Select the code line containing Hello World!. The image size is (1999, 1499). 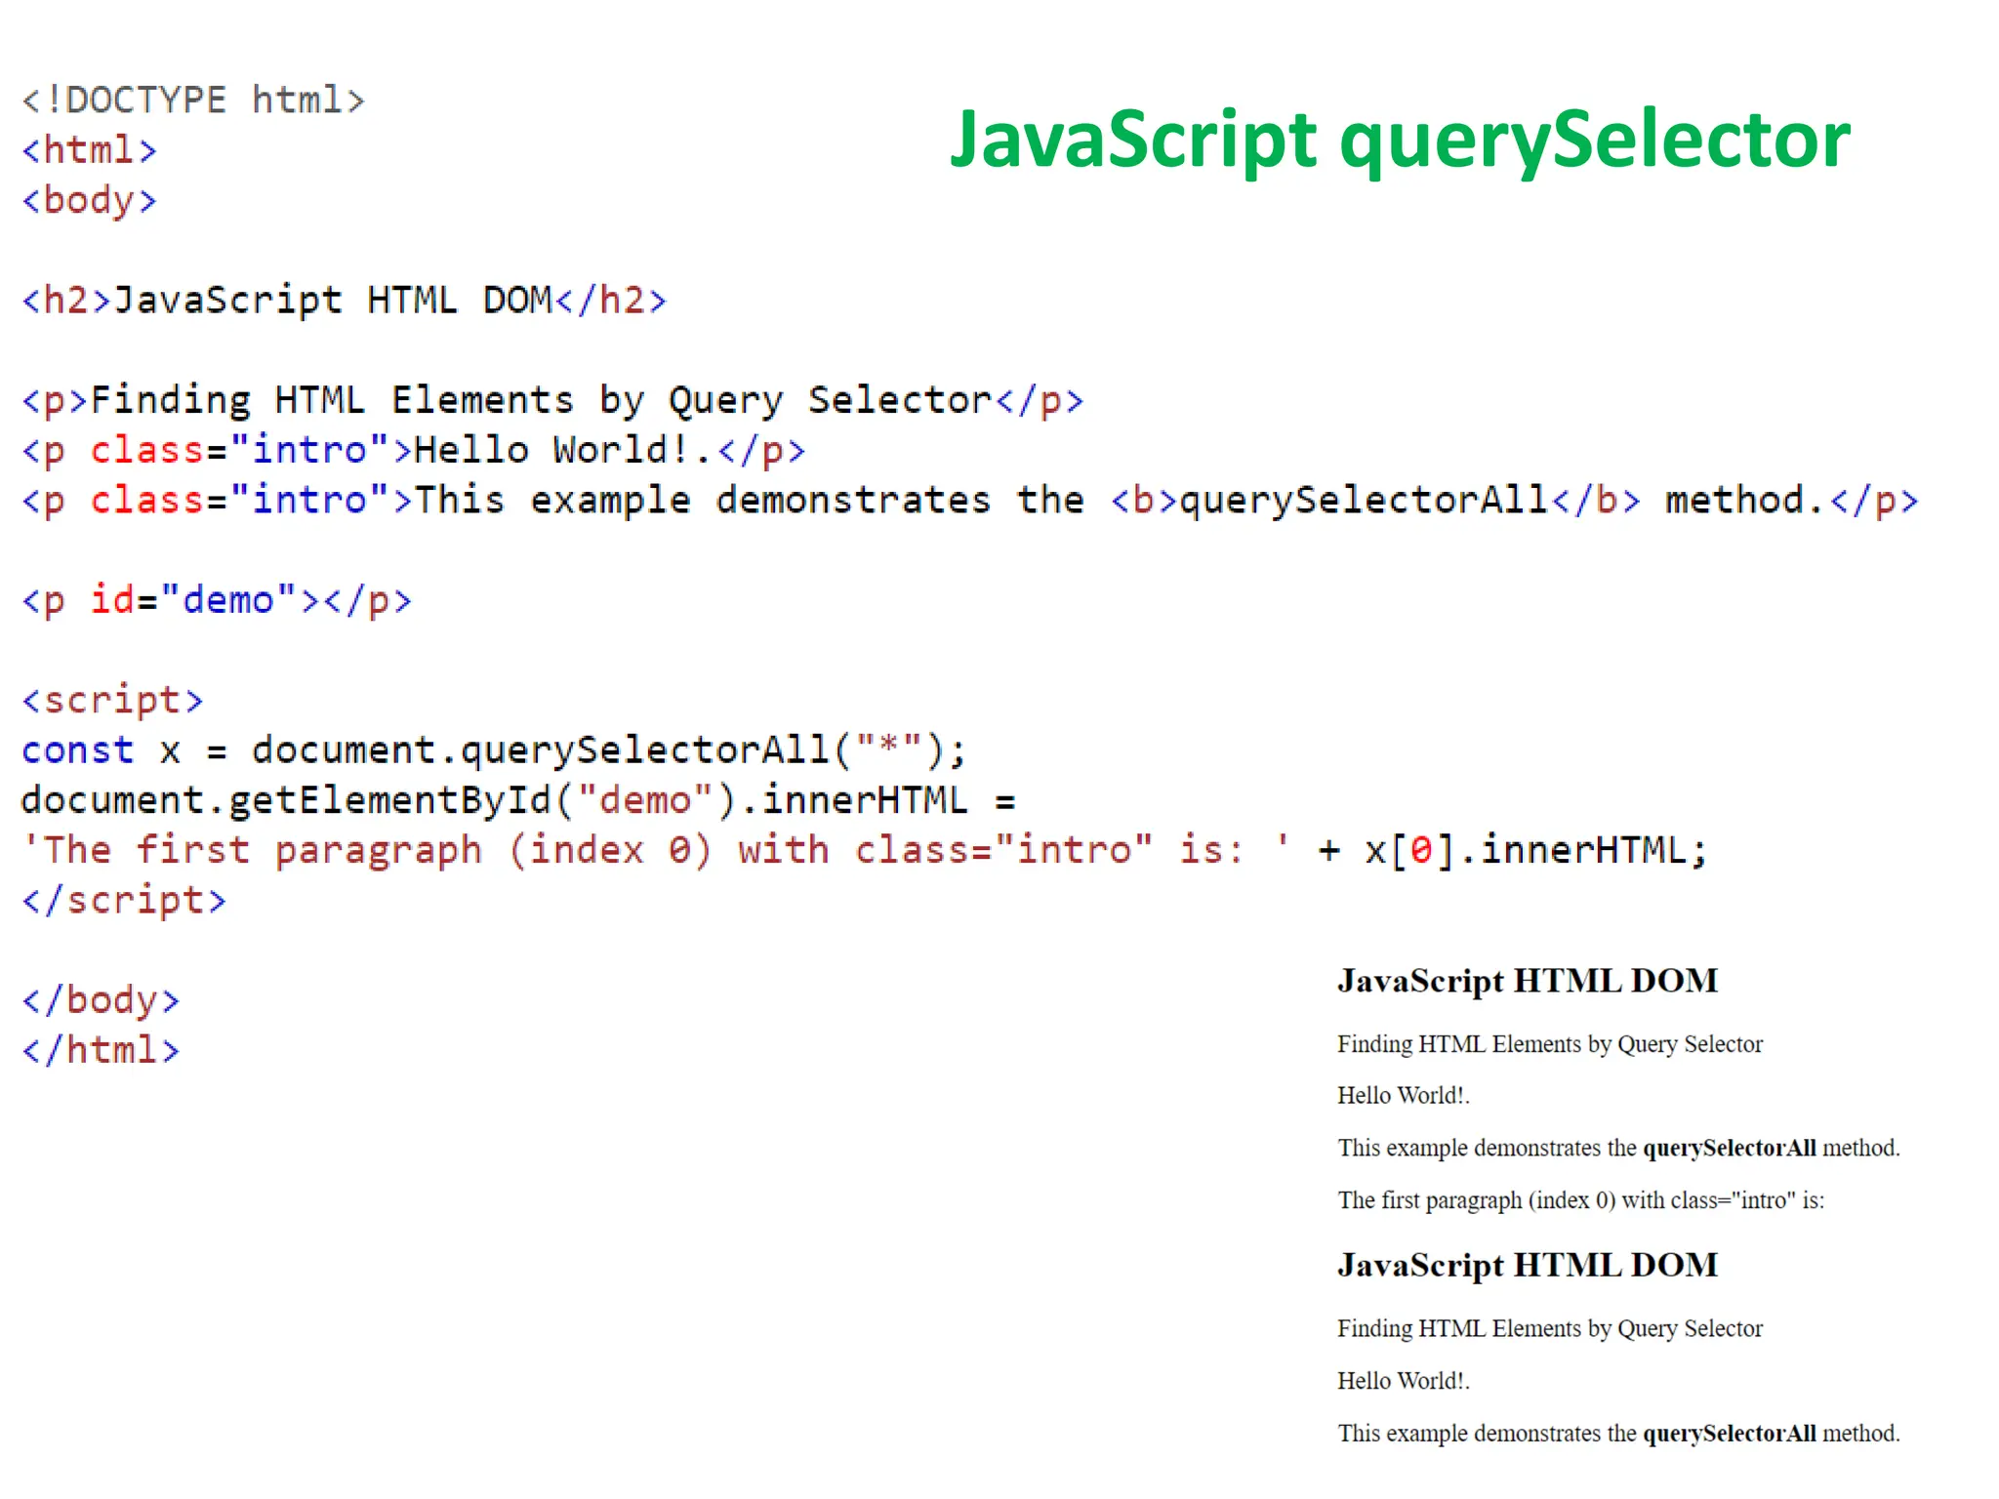414,451
